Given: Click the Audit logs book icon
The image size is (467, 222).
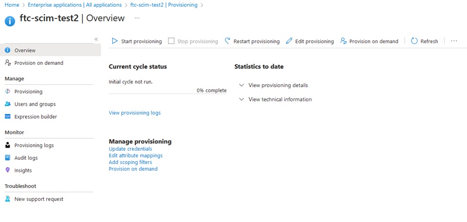Looking at the screenshot, I should pos(8,158).
